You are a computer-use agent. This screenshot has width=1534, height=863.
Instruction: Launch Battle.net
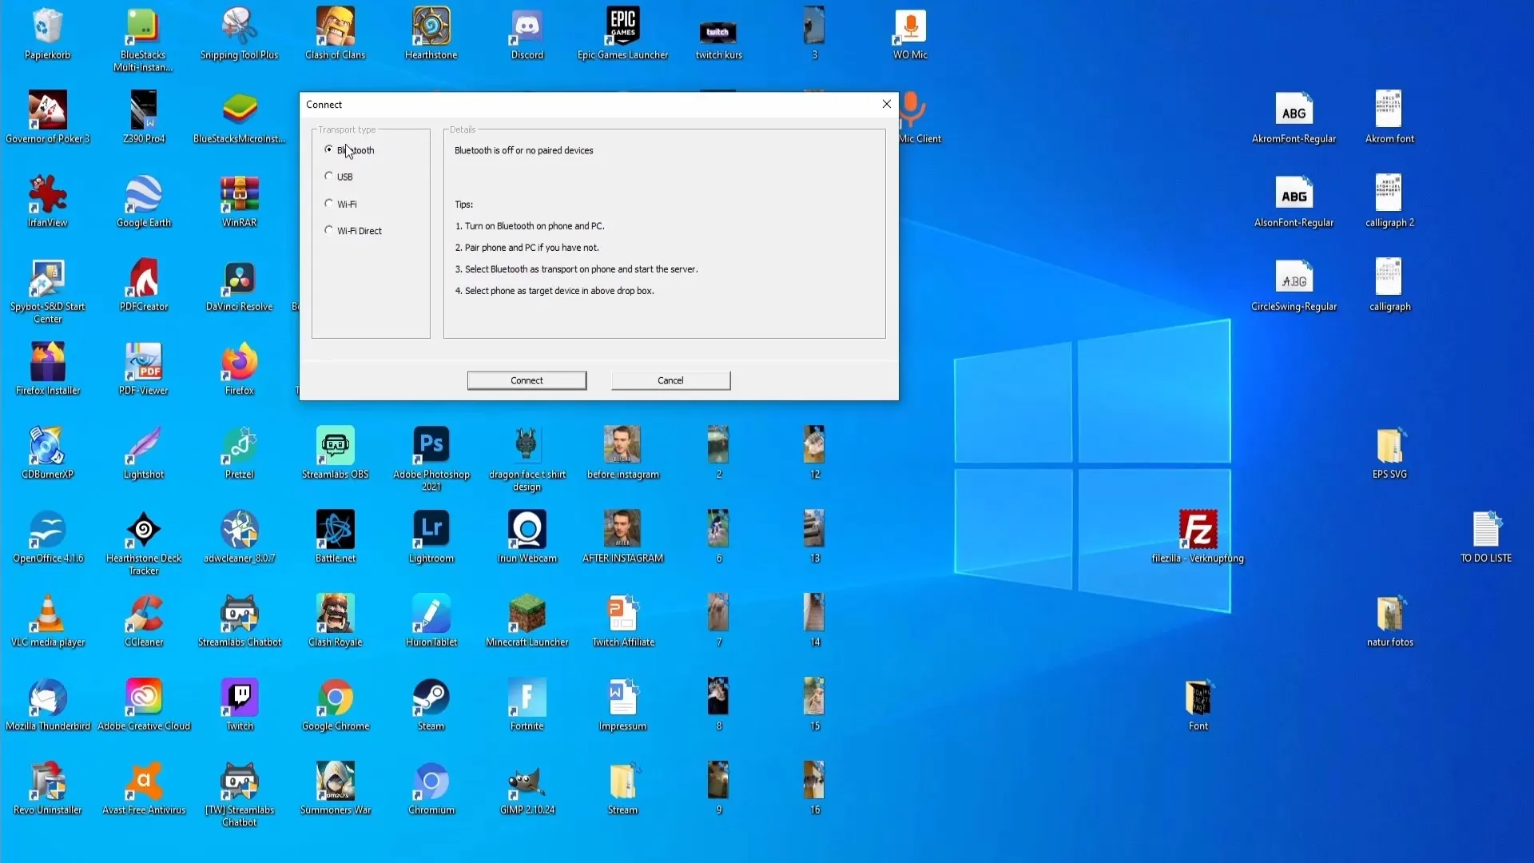[x=335, y=537]
